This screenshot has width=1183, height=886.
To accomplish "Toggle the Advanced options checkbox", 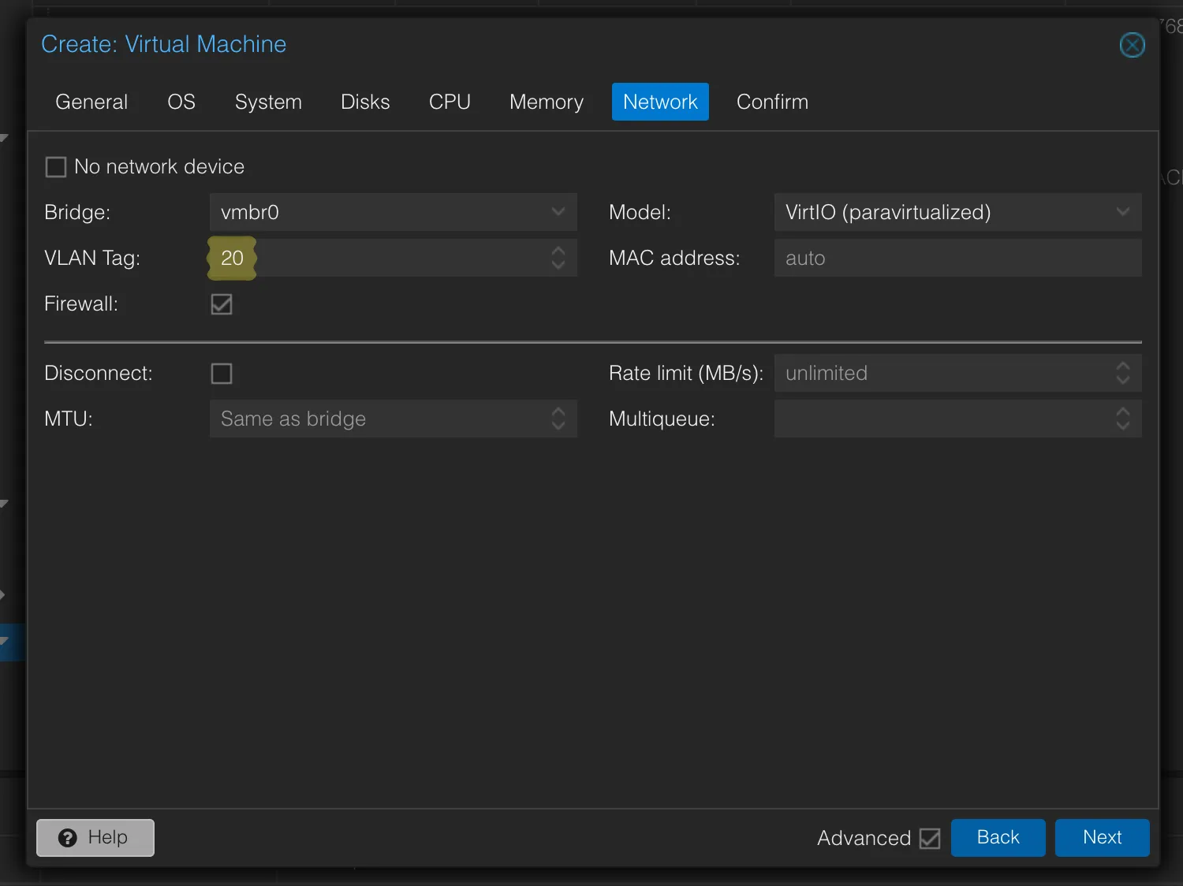I will [x=930, y=838].
